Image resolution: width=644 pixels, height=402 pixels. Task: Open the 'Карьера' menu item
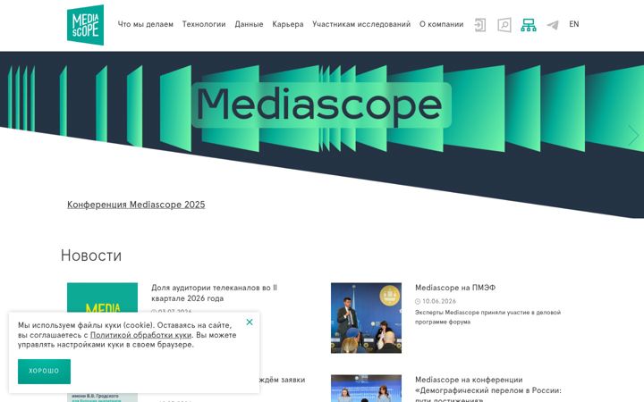coord(287,24)
